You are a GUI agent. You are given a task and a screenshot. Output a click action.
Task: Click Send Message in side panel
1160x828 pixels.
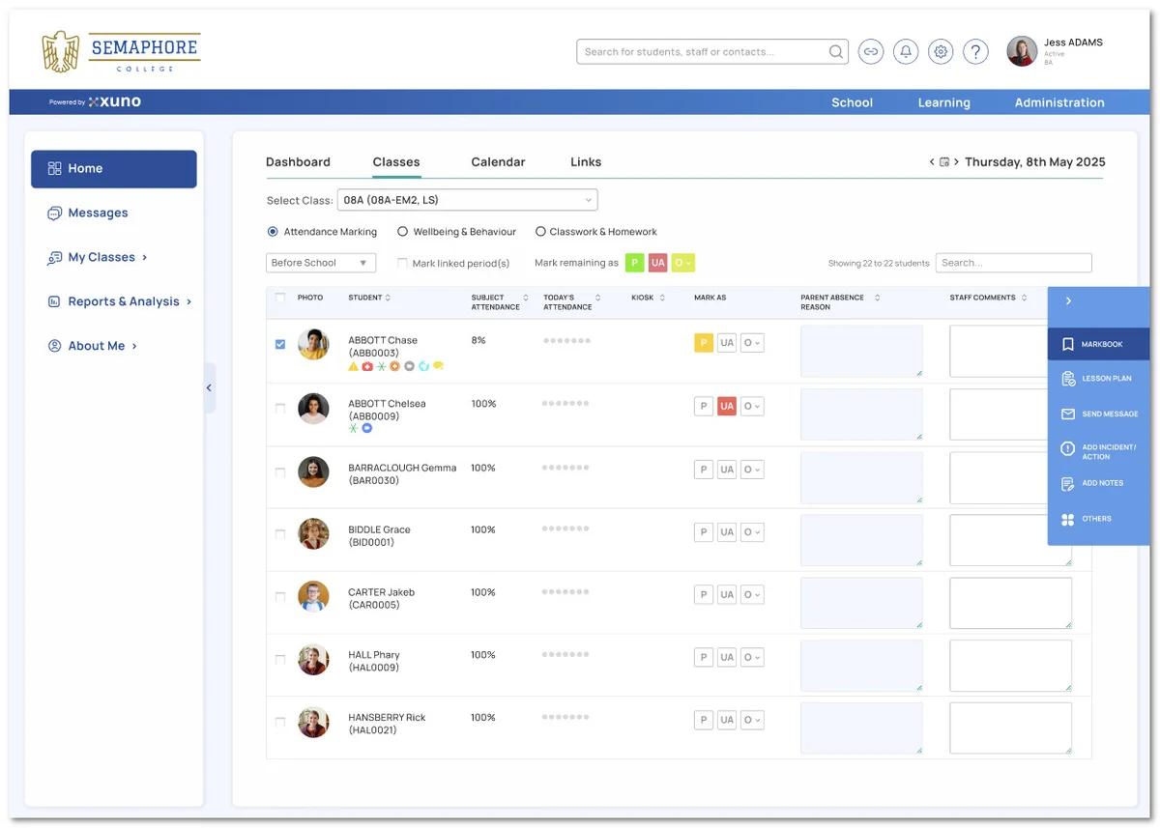click(x=1099, y=414)
